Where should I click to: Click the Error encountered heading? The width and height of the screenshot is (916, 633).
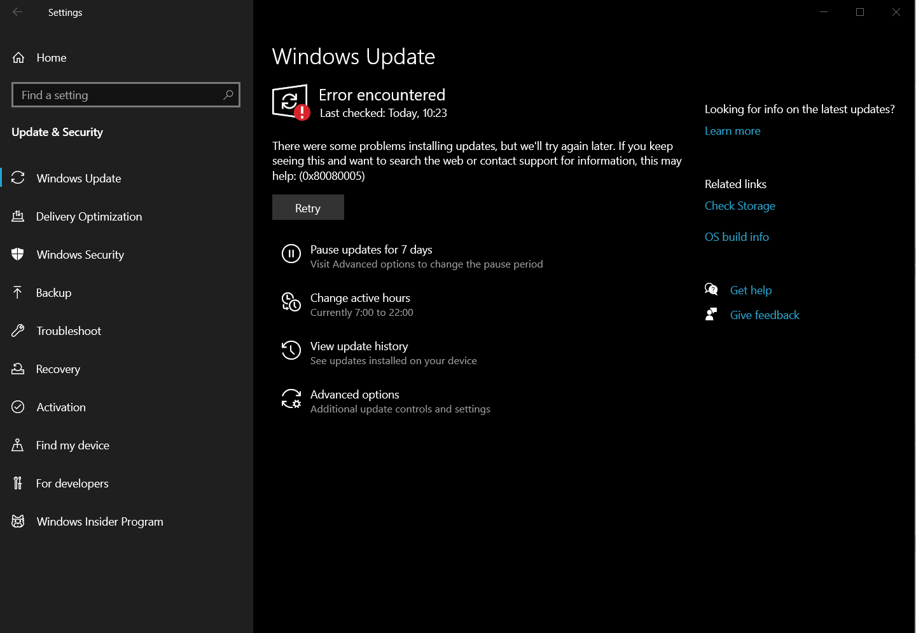coord(382,95)
